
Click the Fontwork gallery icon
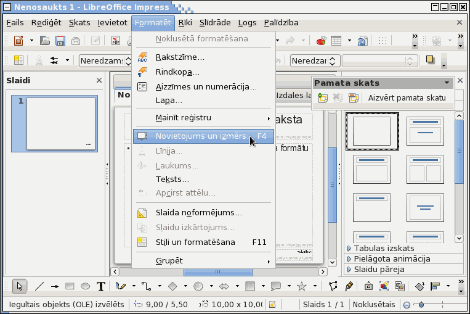click(368, 286)
